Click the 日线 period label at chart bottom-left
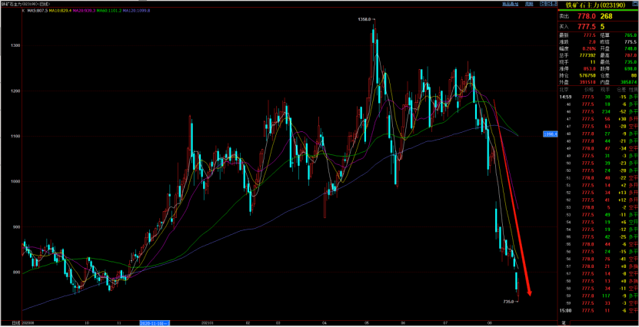This screenshot has width=639, height=327. click(15, 322)
